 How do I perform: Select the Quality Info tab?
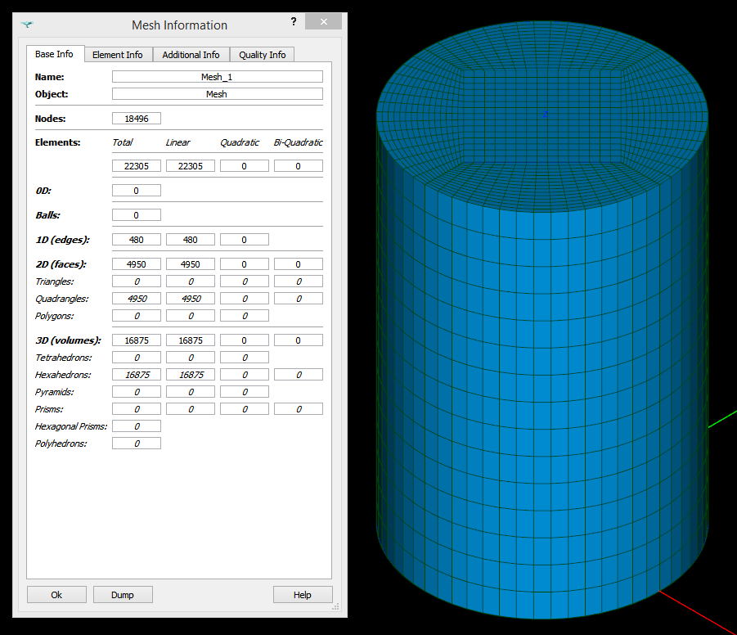point(262,55)
